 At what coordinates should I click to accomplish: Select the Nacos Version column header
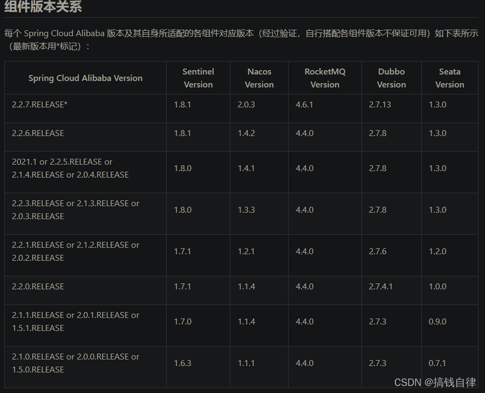pyautogui.click(x=259, y=78)
